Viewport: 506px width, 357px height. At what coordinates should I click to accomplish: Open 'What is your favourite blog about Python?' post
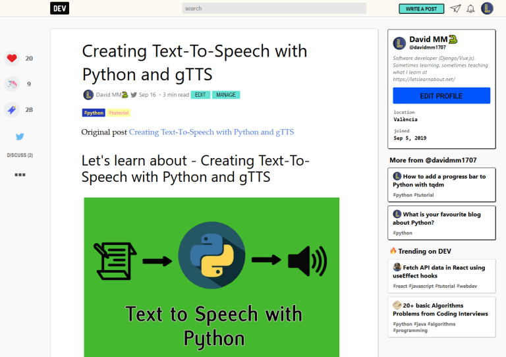441,223
